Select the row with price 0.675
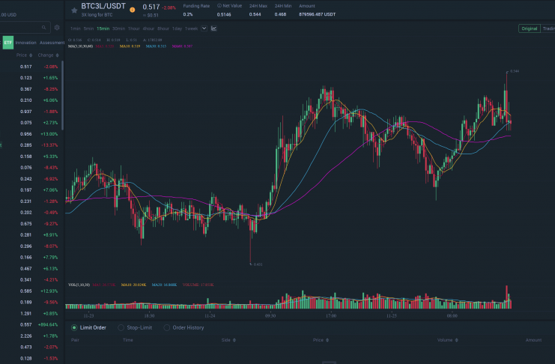The image size is (555, 364). click(x=31, y=224)
